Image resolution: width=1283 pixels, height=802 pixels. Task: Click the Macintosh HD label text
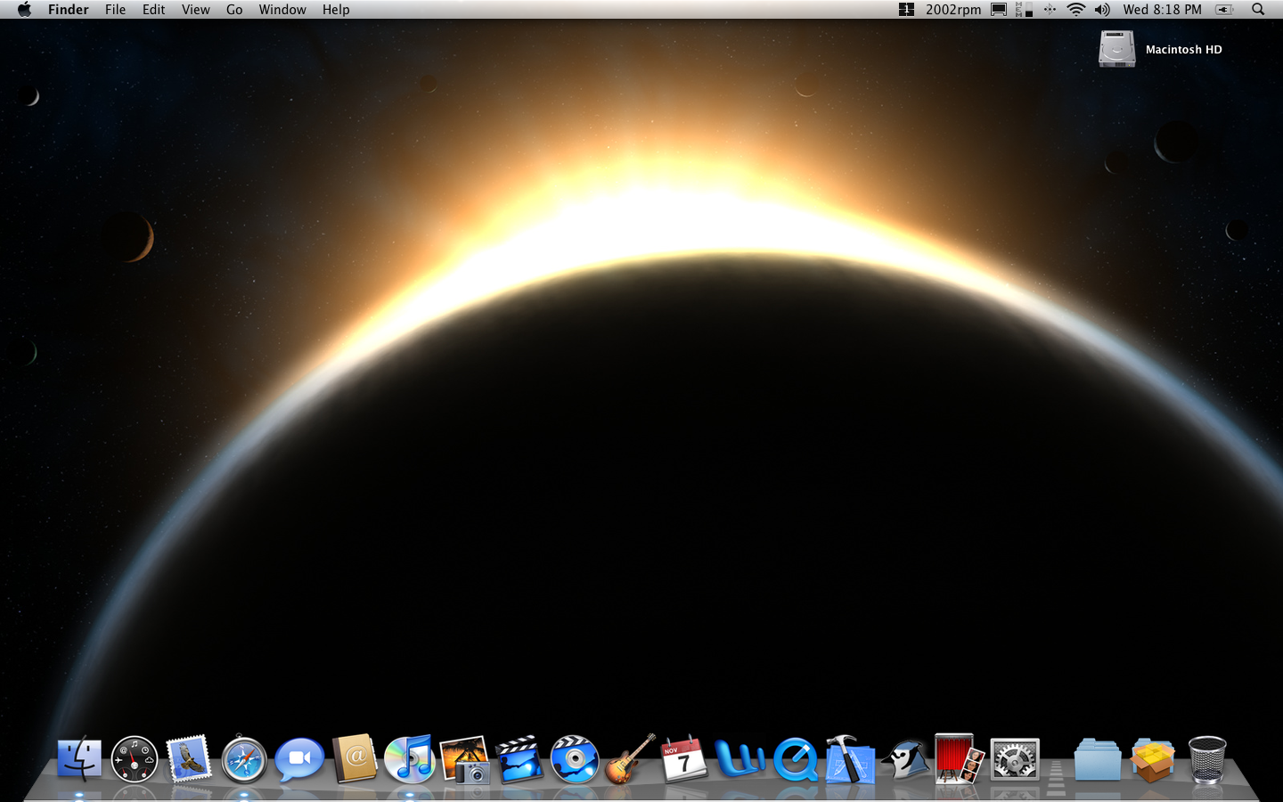[x=1183, y=50]
